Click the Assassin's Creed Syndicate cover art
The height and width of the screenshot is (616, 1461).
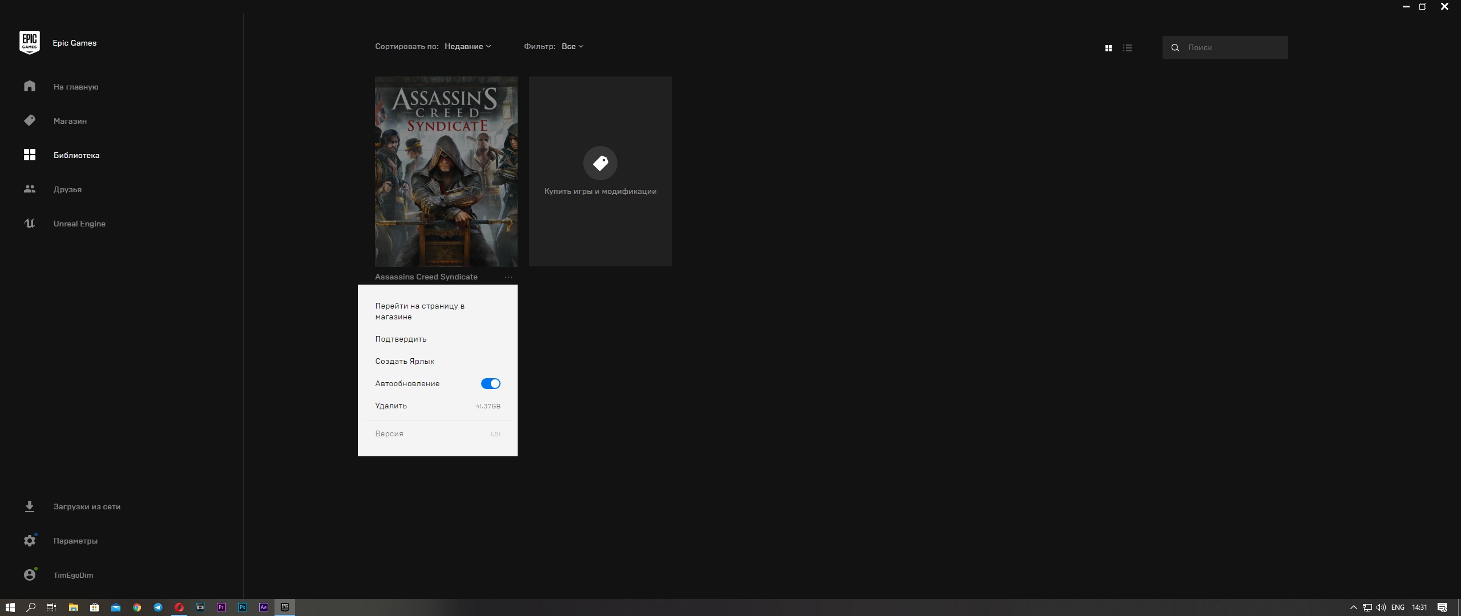pyautogui.click(x=446, y=171)
